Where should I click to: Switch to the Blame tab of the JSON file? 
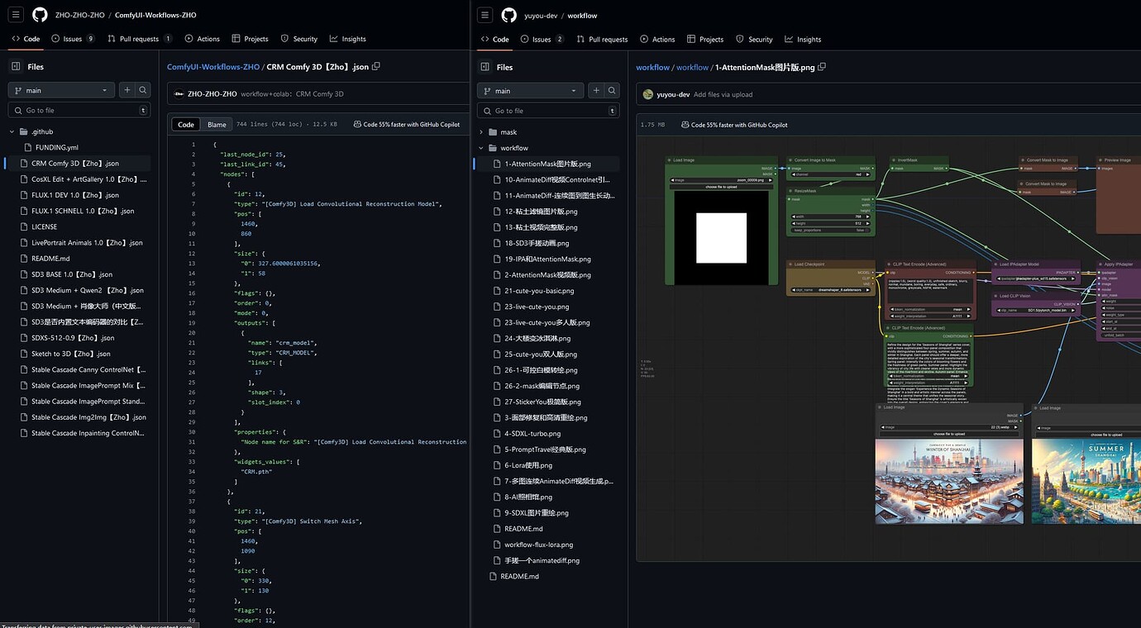pos(216,124)
